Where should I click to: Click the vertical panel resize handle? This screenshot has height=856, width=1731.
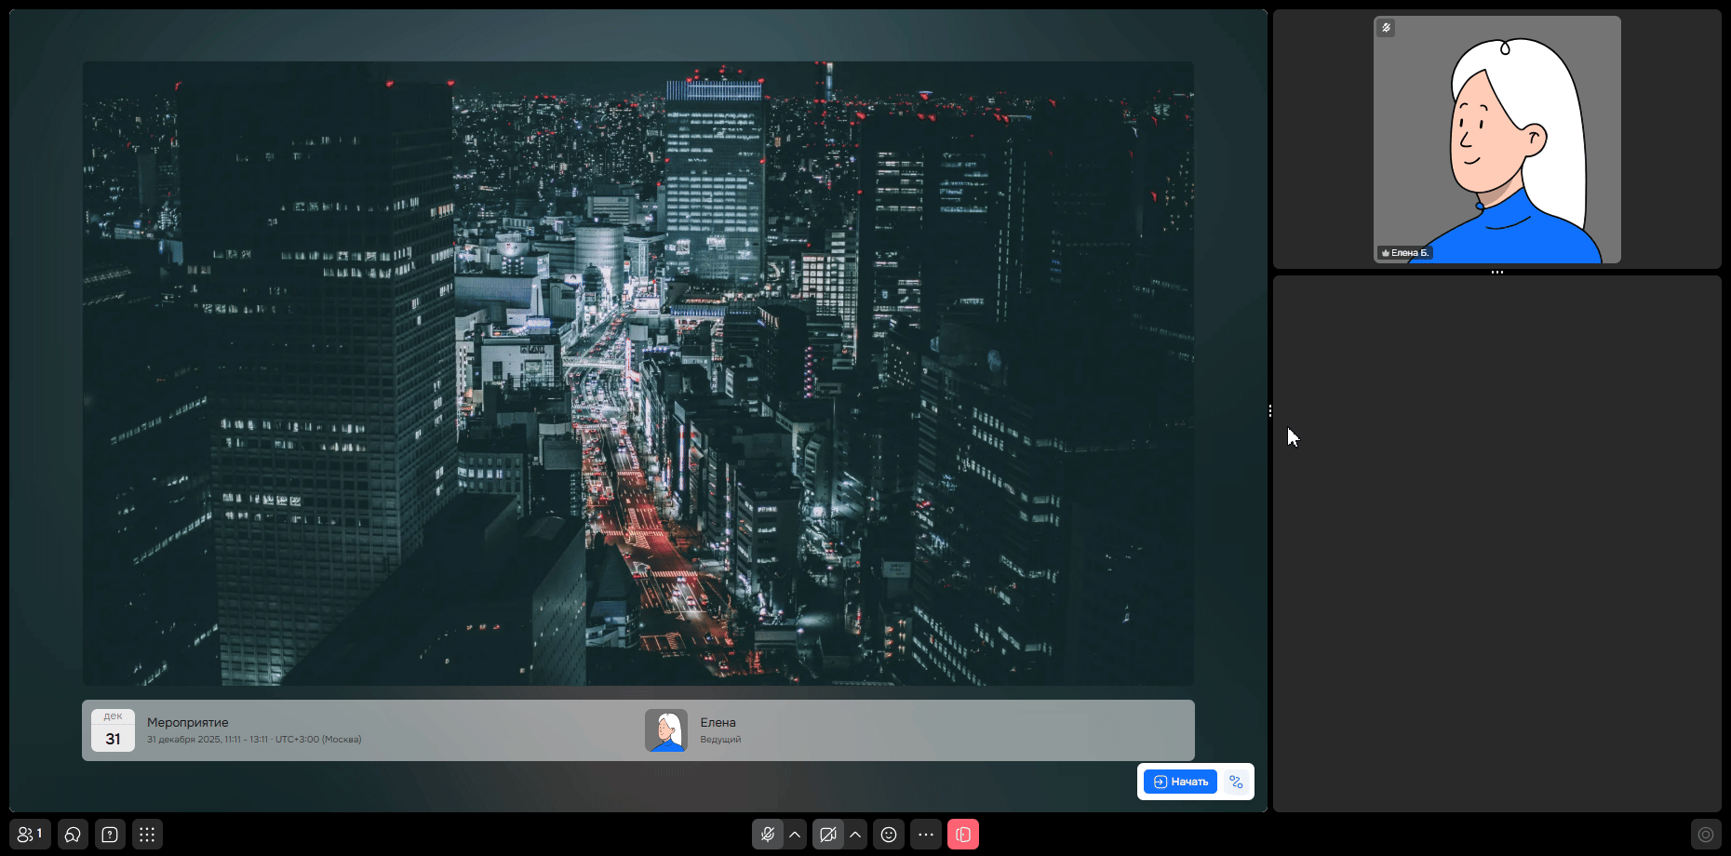coord(1270,411)
